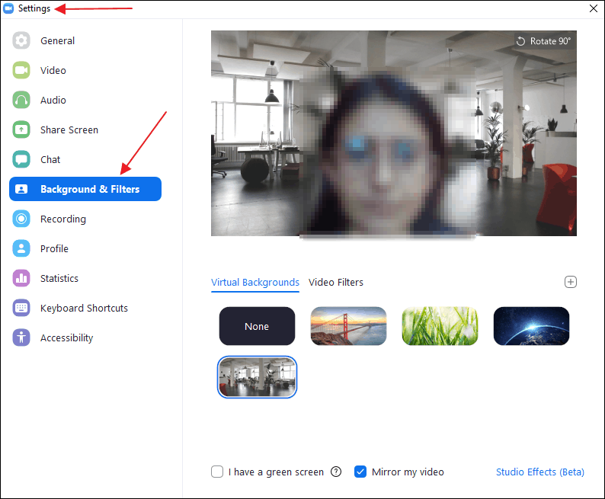
Task: Click the video preview image
Action: [x=394, y=133]
